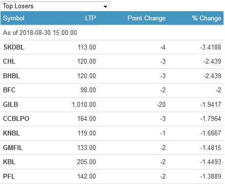Screen dimensions: 225x184
Task: Click SKDBL percent change -3.4188
Action: [210, 47]
